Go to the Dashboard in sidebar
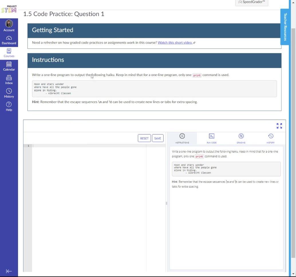This screenshot has height=277, width=296. coord(9,40)
